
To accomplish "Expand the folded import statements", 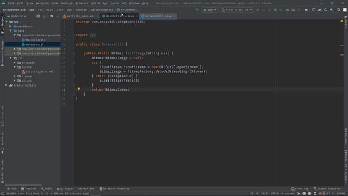I will pos(92,35).
